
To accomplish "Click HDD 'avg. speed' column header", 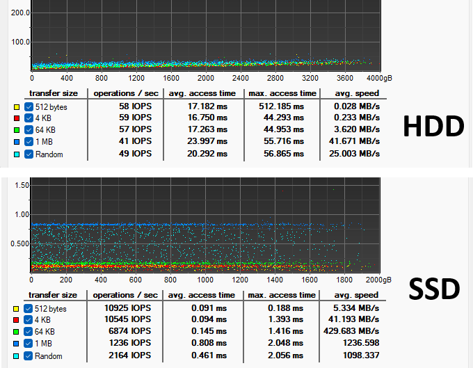I will click(x=357, y=93).
